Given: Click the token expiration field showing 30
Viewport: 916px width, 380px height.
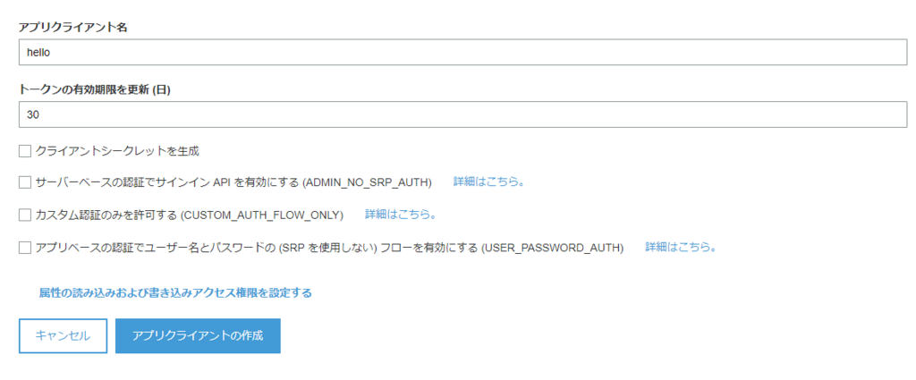Looking at the screenshot, I should tap(462, 115).
